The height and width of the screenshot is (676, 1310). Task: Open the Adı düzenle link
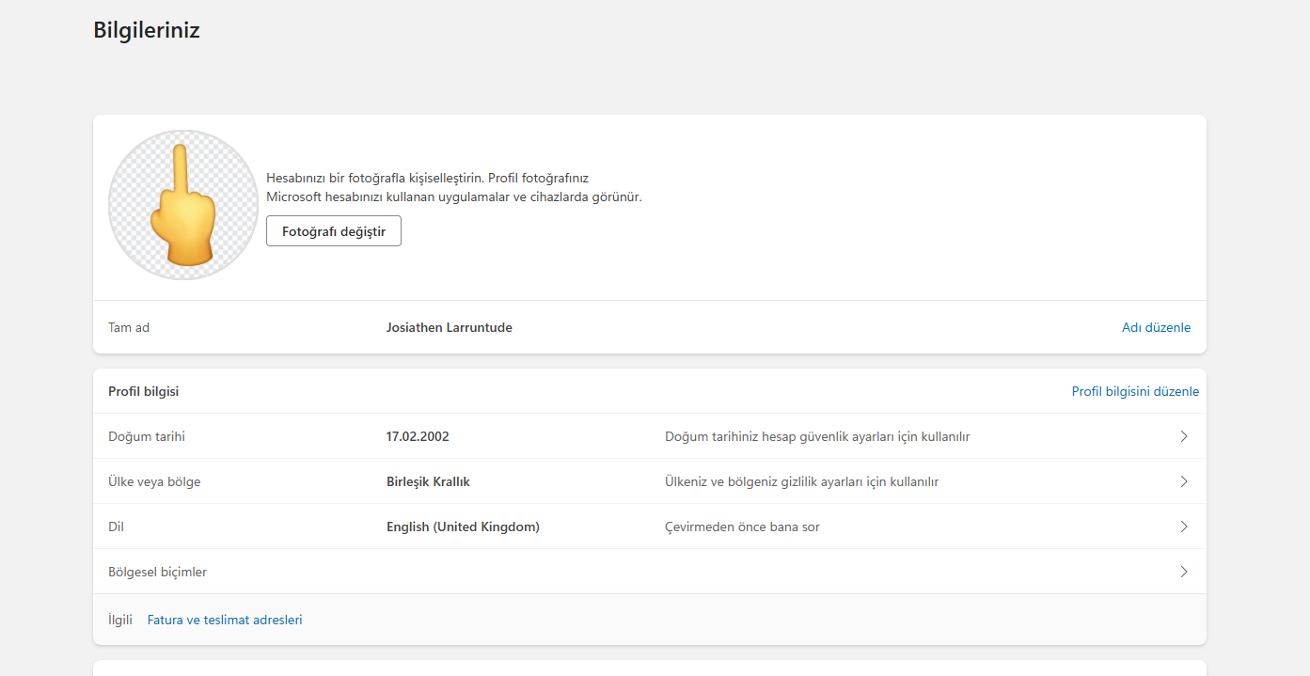1156,327
